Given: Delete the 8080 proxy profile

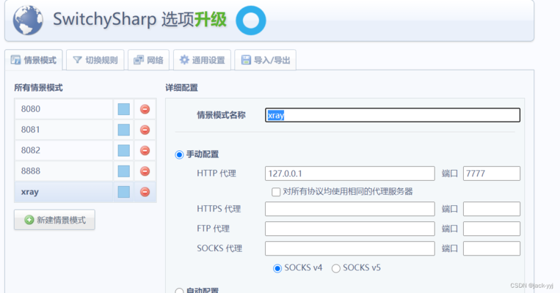Looking at the screenshot, I should point(145,109).
